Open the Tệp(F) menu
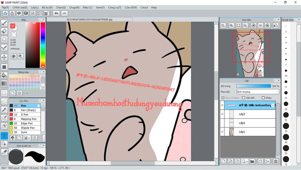The height and width of the screenshot is (170, 301). (x=5, y=7)
